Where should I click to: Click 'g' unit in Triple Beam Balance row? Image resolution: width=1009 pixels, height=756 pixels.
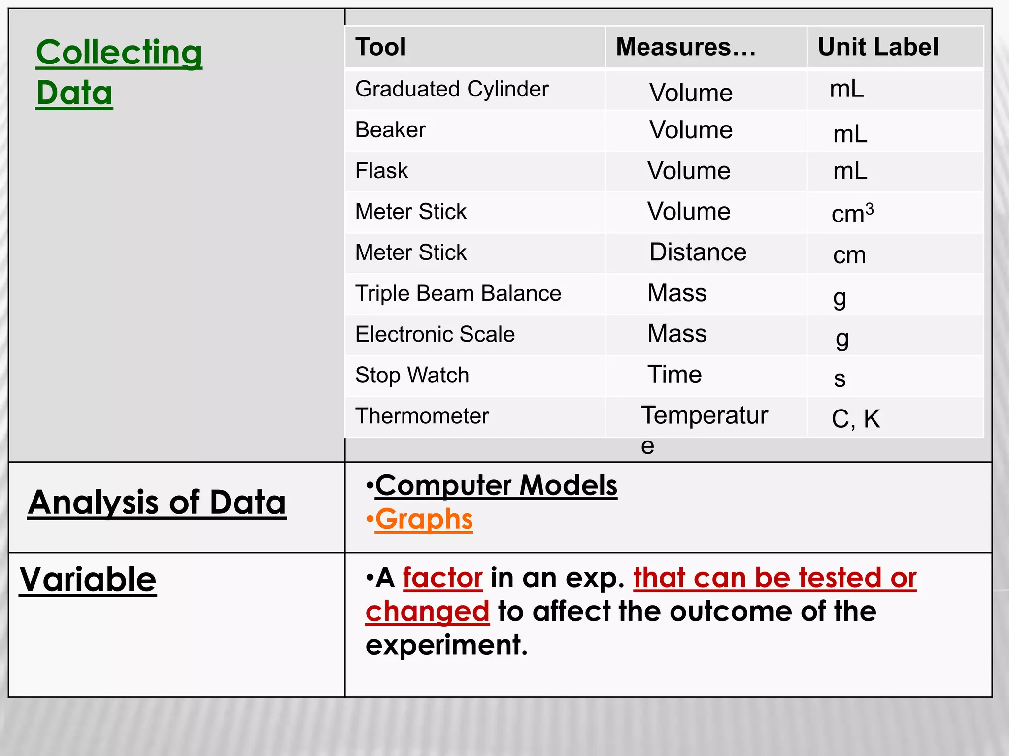click(x=840, y=299)
